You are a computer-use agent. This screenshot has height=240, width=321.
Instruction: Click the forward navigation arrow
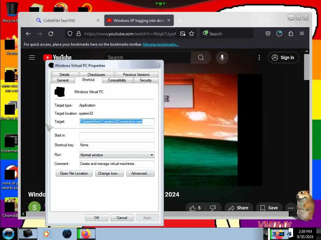[39, 34]
